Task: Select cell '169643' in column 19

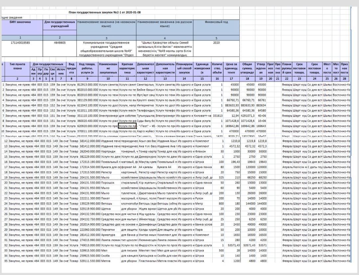Action: pyautogui.click(x=261, y=126)
